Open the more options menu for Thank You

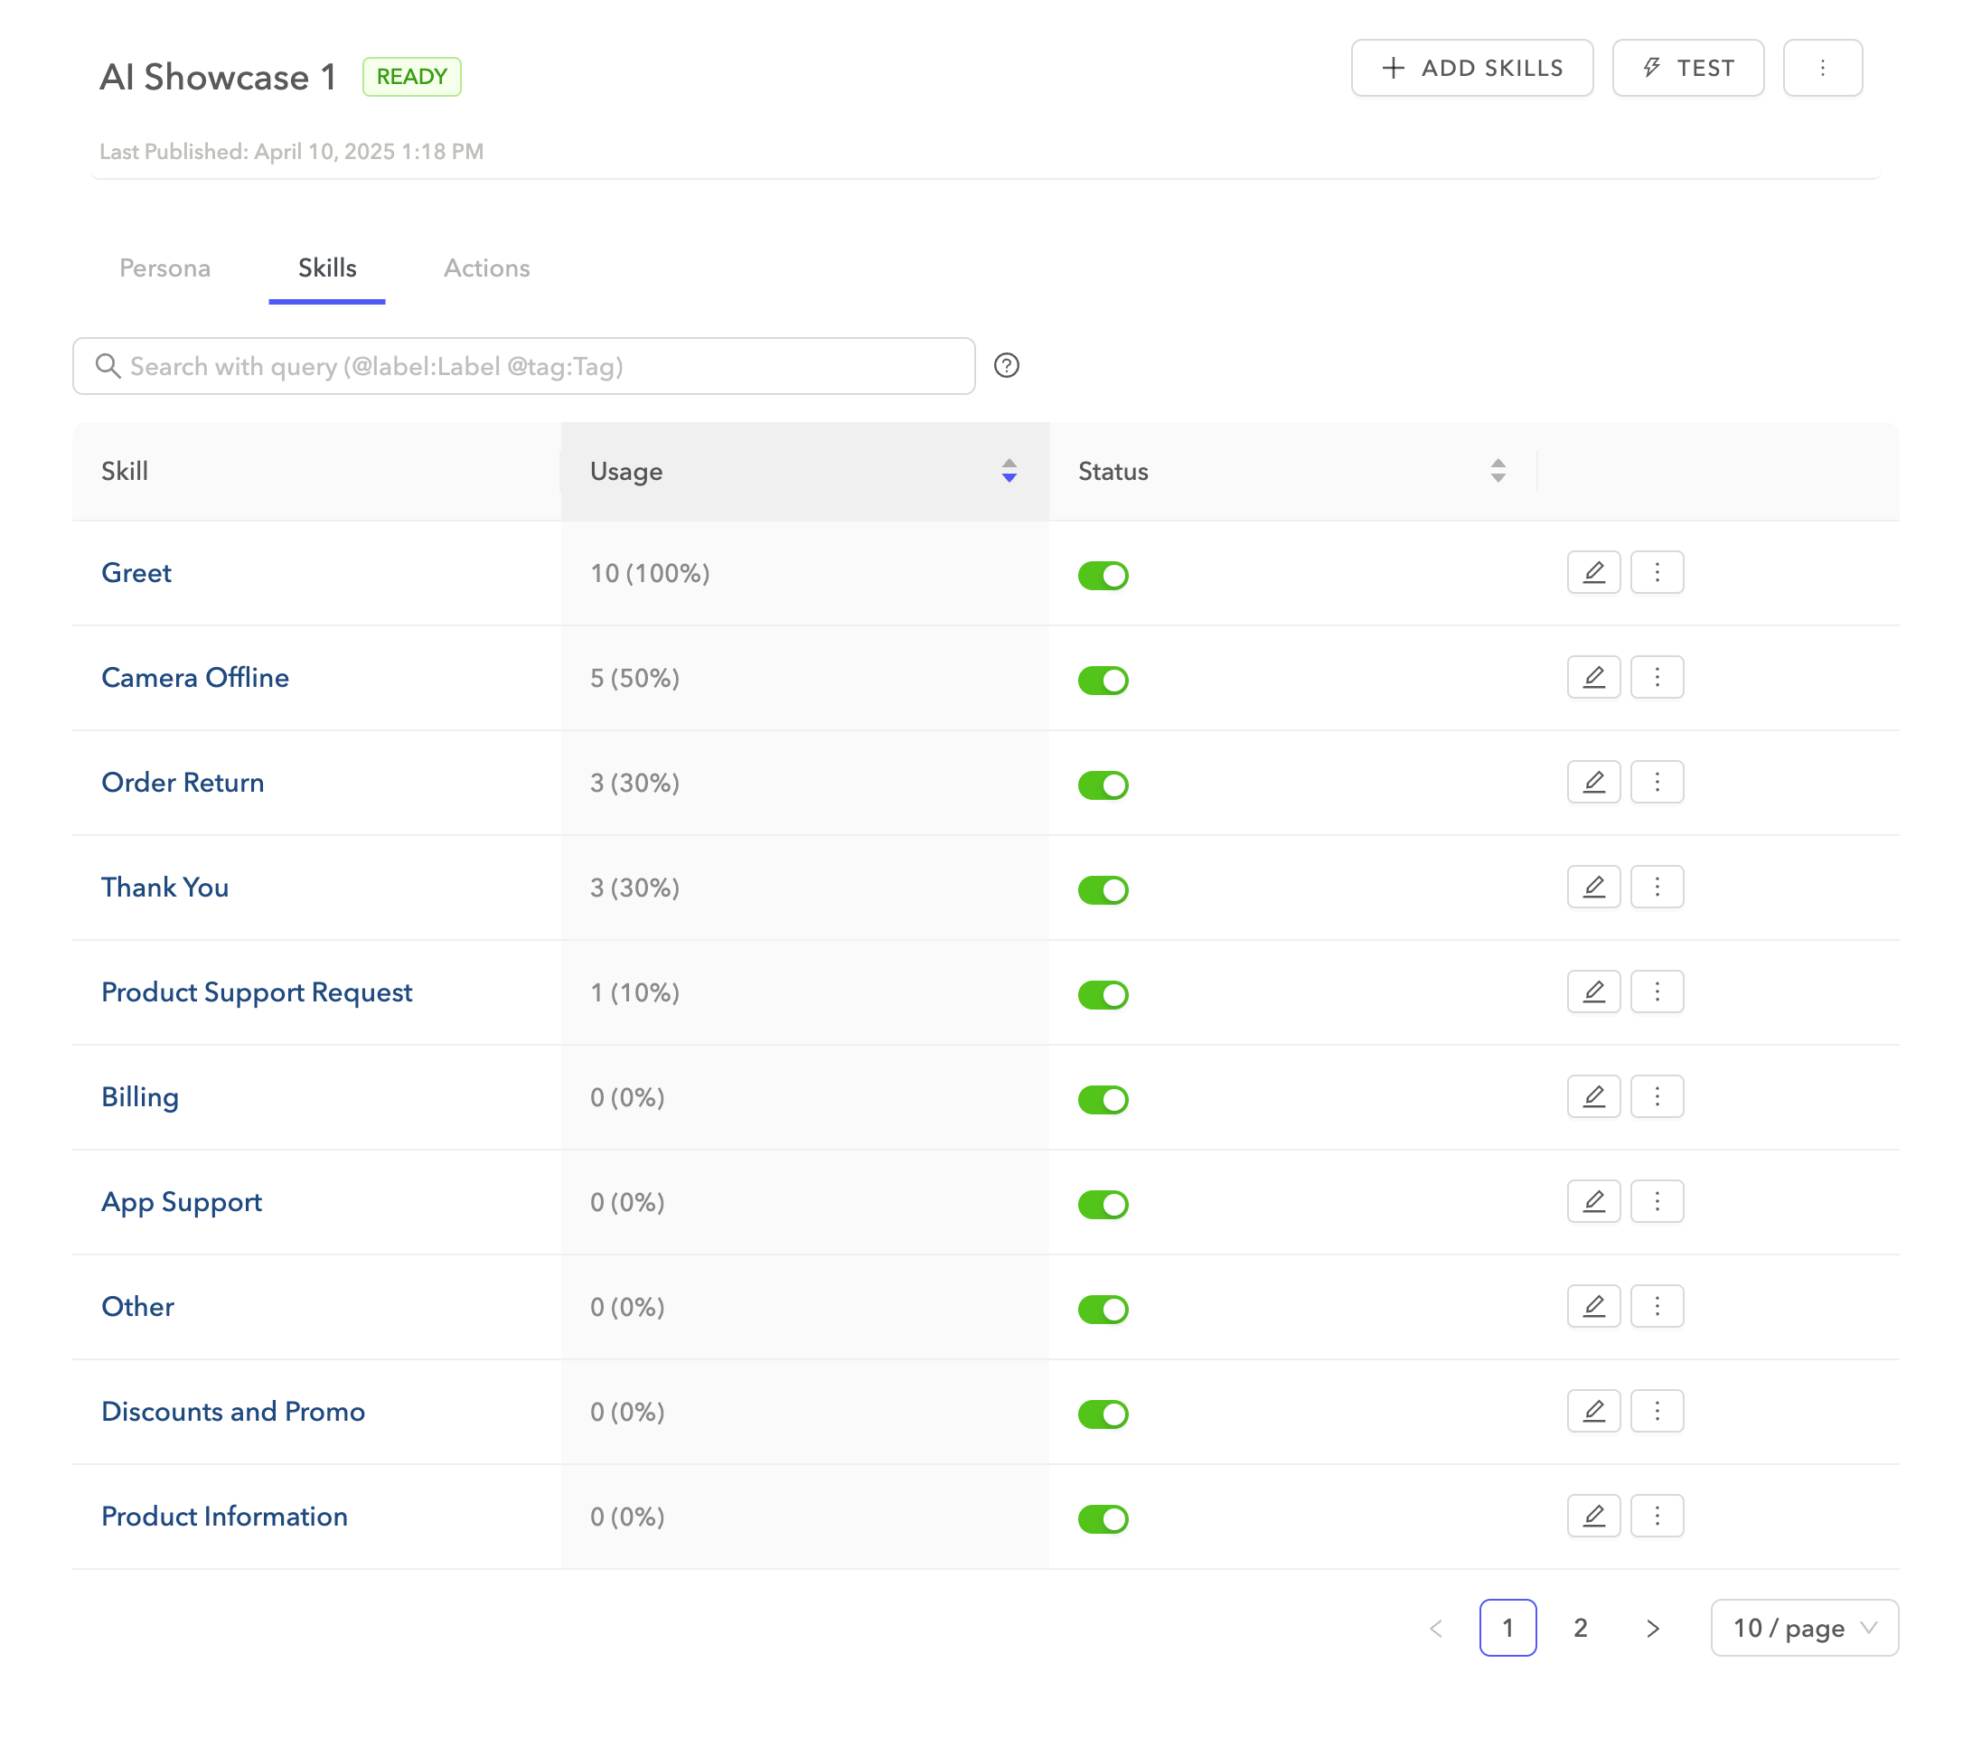pyautogui.click(x=1657, y=888)
